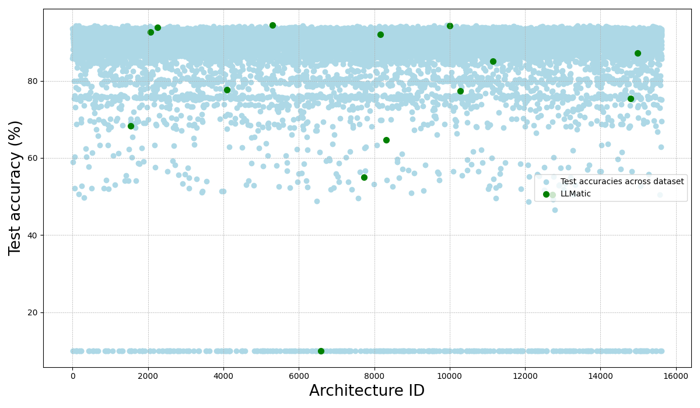Select the green LLMatic point near Architecture ID 2000

tap(150, 33)
